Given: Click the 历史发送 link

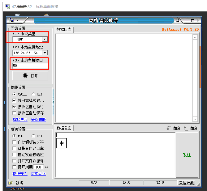Looking at the screenshot, I should pyautogui.click(x=39, y=174).
